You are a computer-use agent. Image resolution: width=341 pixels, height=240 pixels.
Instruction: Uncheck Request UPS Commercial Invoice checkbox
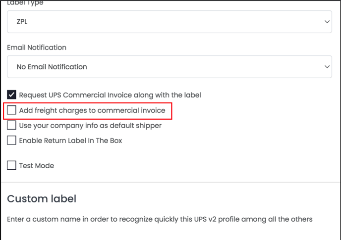(x=11, y=95)
